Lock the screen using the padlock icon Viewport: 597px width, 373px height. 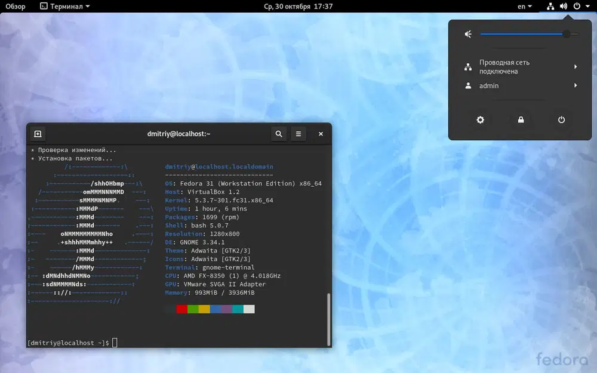pos(521,119)
